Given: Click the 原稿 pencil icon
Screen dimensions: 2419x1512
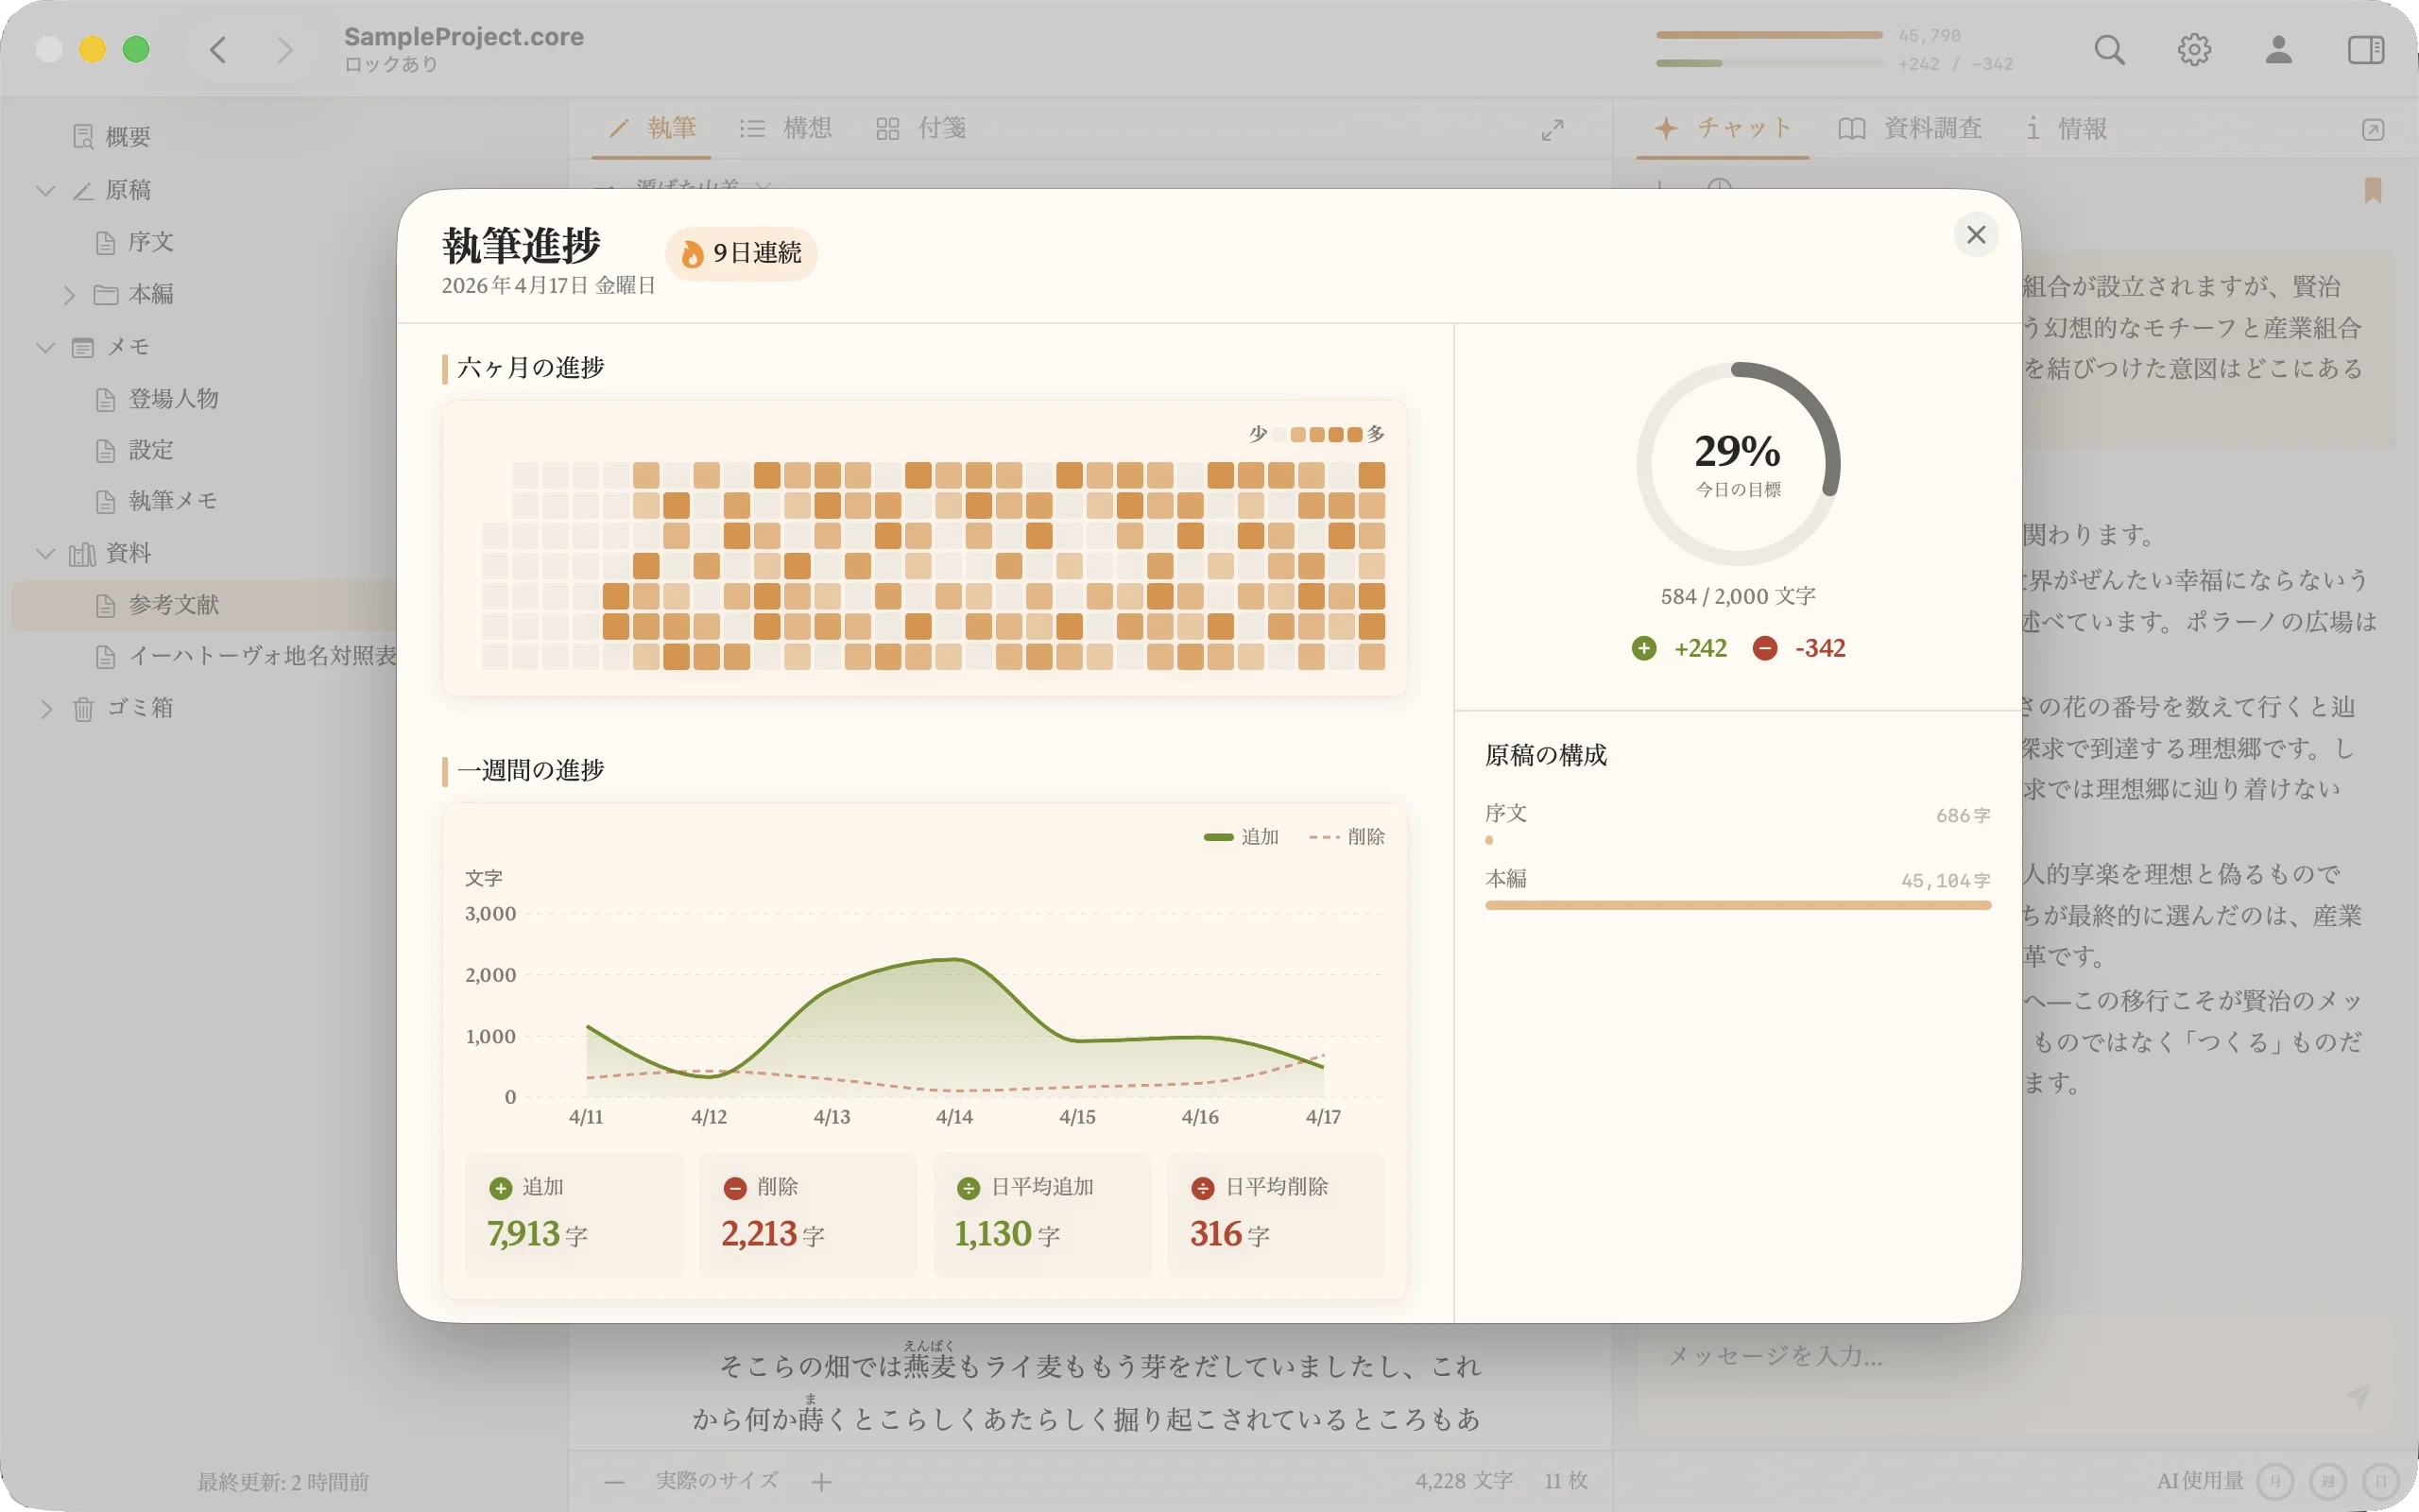Looking at the screenshot, I should click(x=83, y=190).
